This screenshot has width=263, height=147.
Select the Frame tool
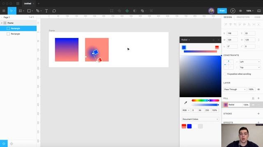(x=20, y=11)
